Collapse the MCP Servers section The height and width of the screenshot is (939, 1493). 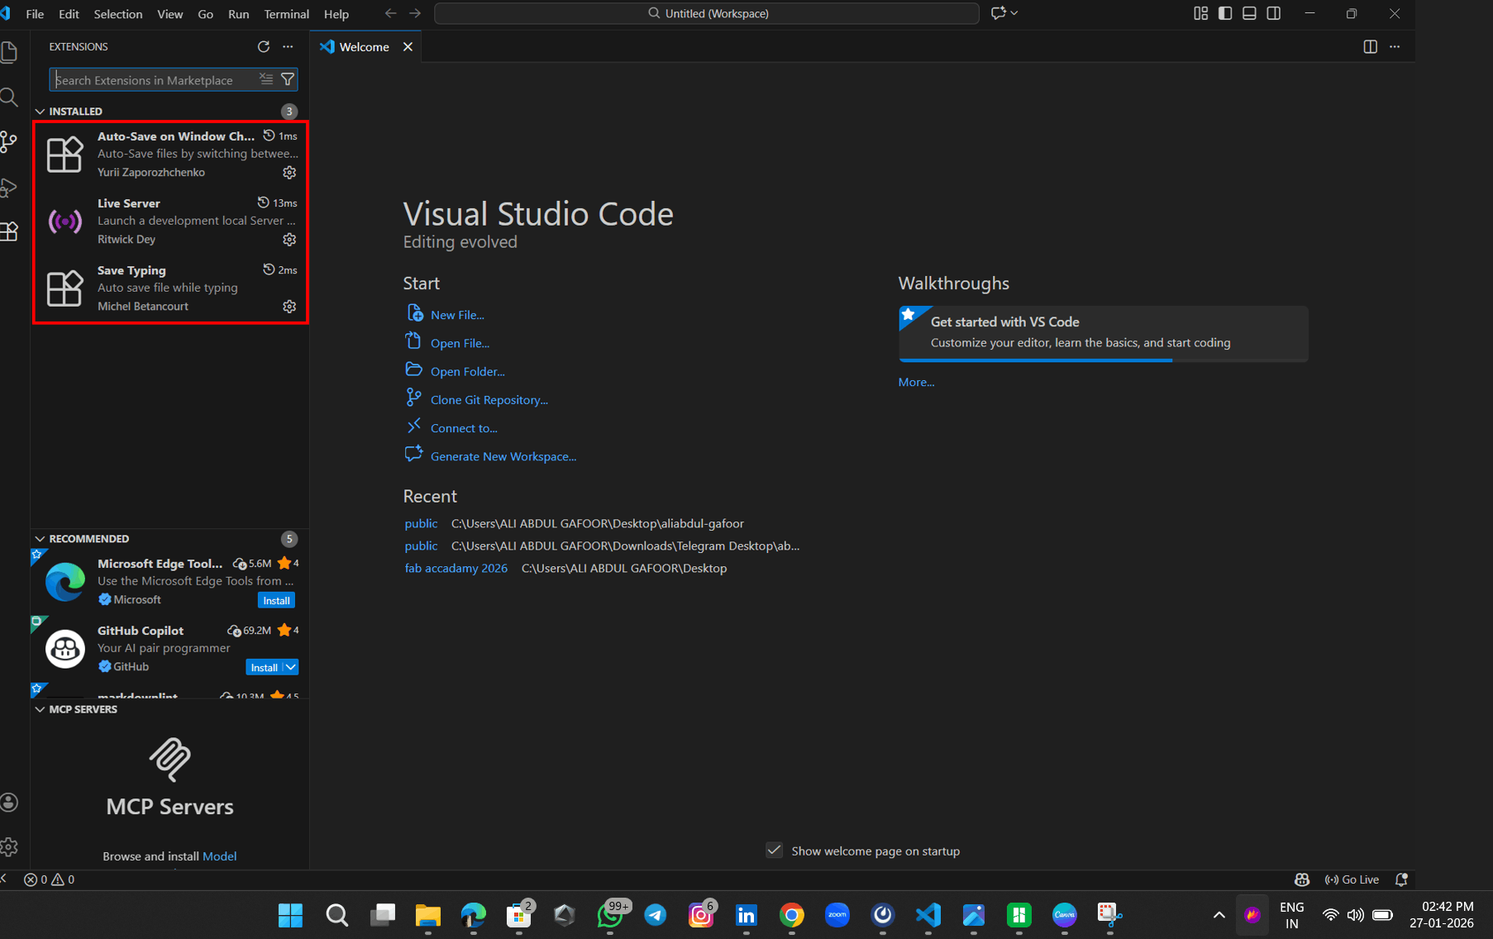[40, 709]
